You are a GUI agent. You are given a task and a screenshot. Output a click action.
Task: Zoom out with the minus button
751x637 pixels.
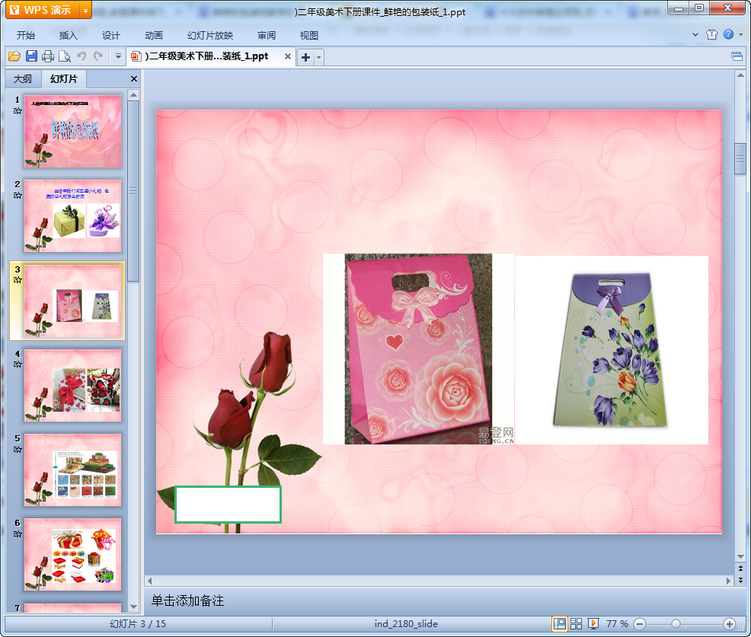coord(639,624)
